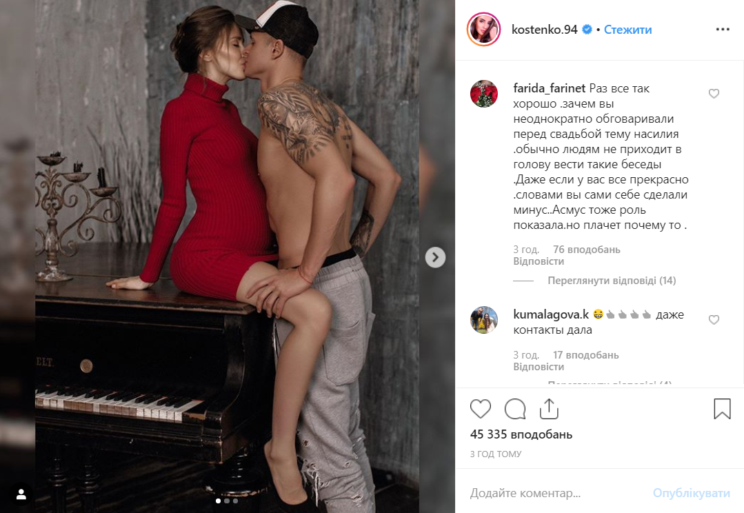Reply to farida_farinet via Відповісти
The height and width of the screenshot is (513, 744).
(x=539, y=261)
